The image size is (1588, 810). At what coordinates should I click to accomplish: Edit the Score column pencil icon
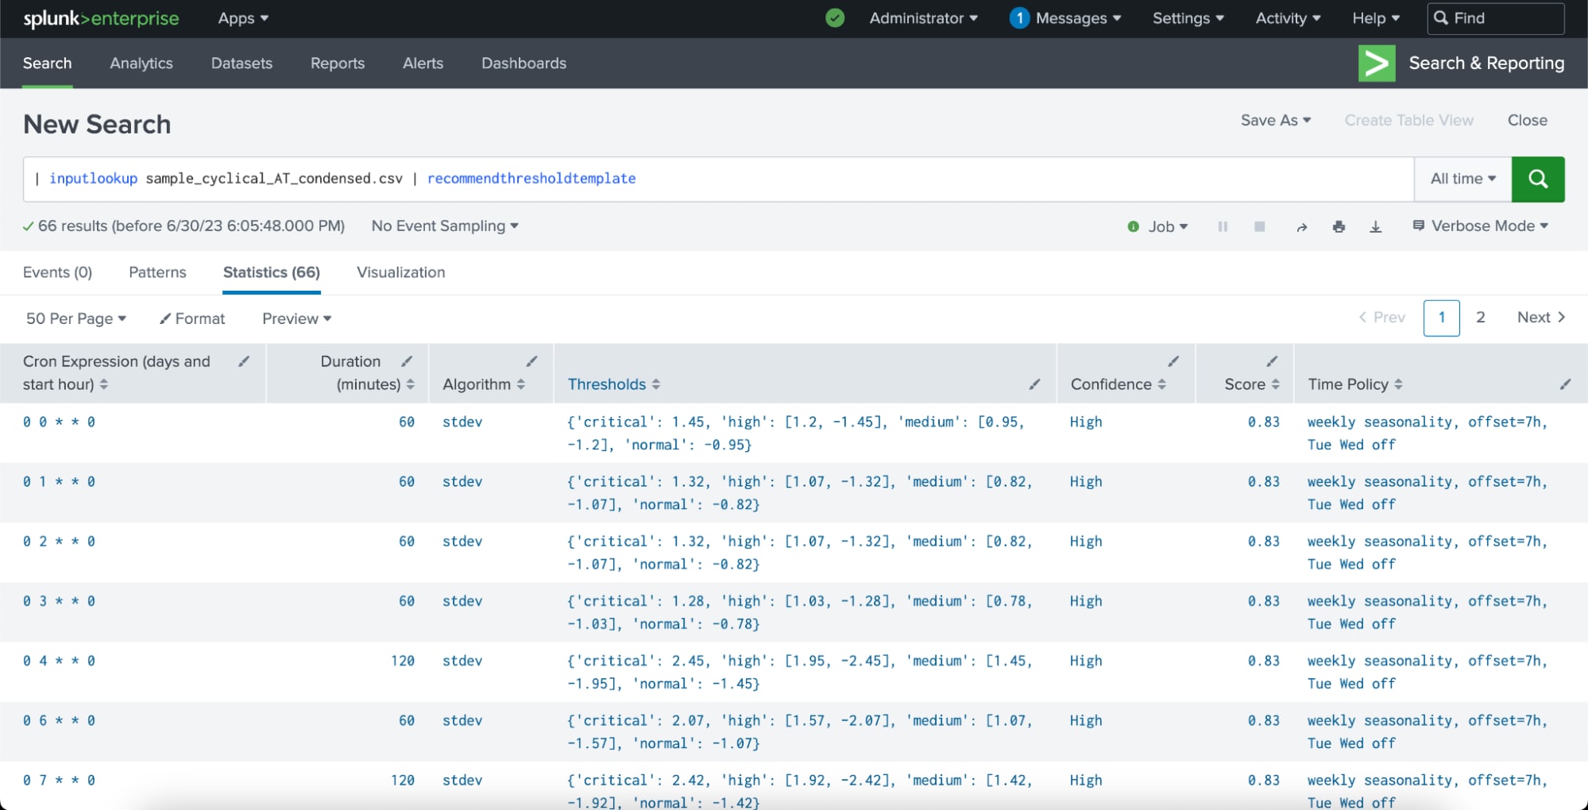coord(1272,361)
